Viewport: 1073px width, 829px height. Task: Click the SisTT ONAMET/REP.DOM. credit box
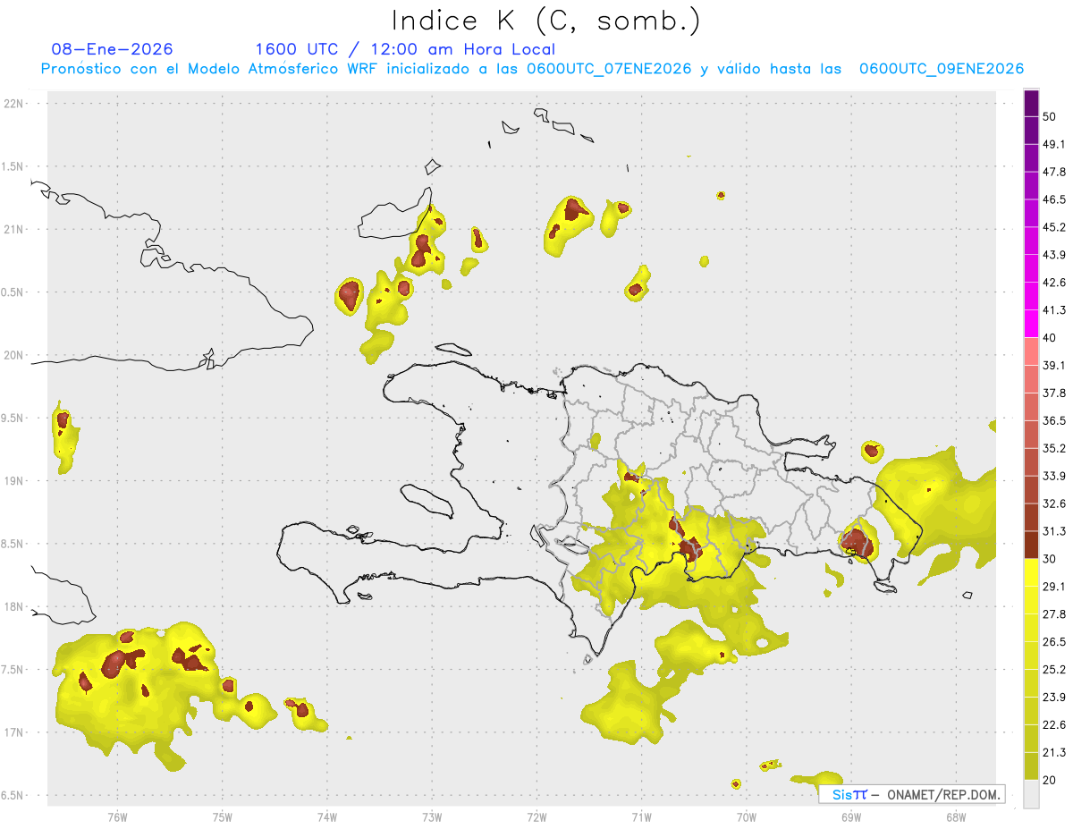[x=912, y=794]
